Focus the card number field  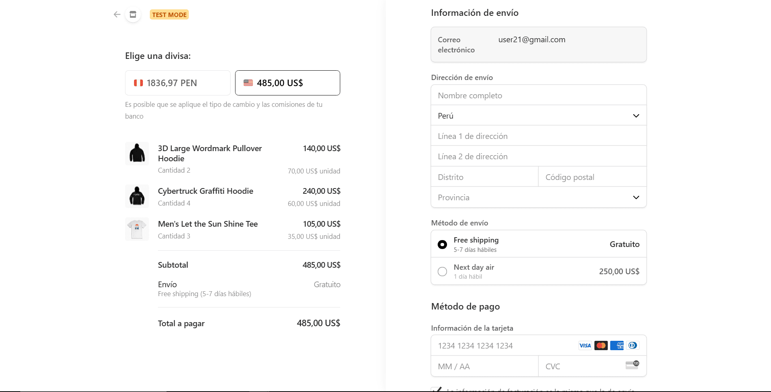click(x=503, y=346)
